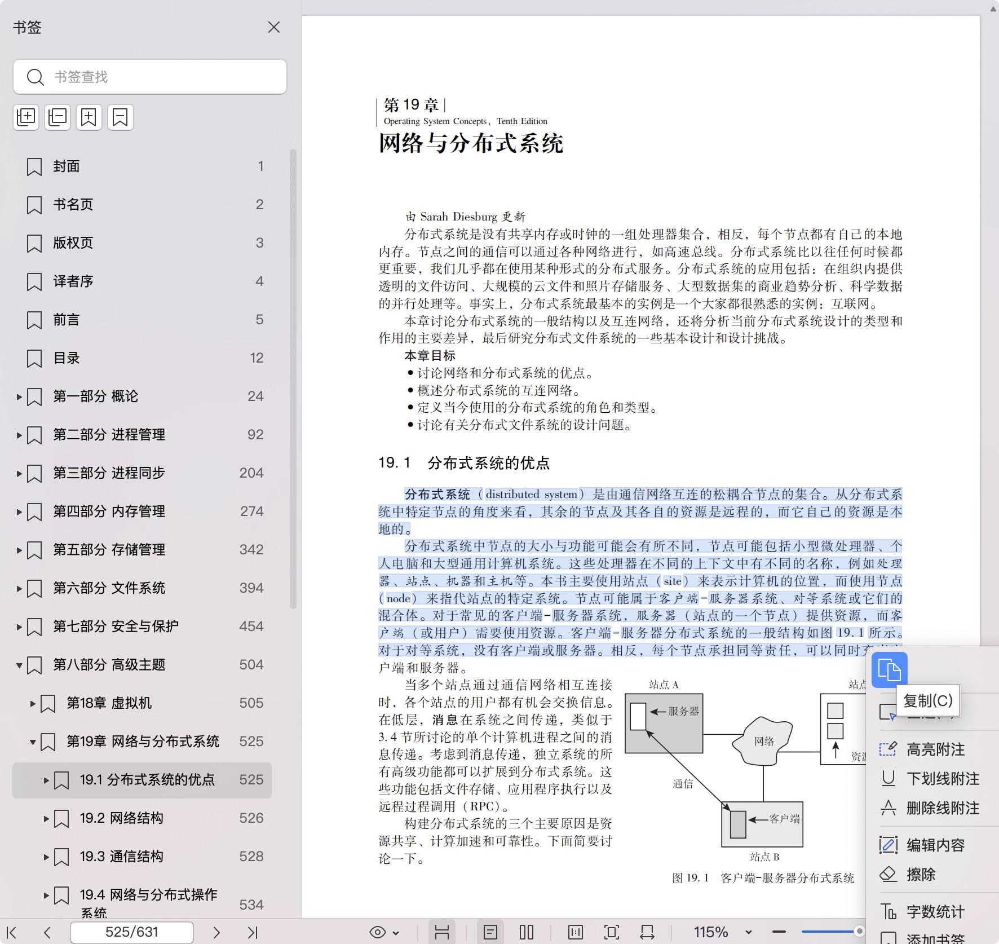
Task: Decrease zoom with the minus control
Action: pos(779,932)
